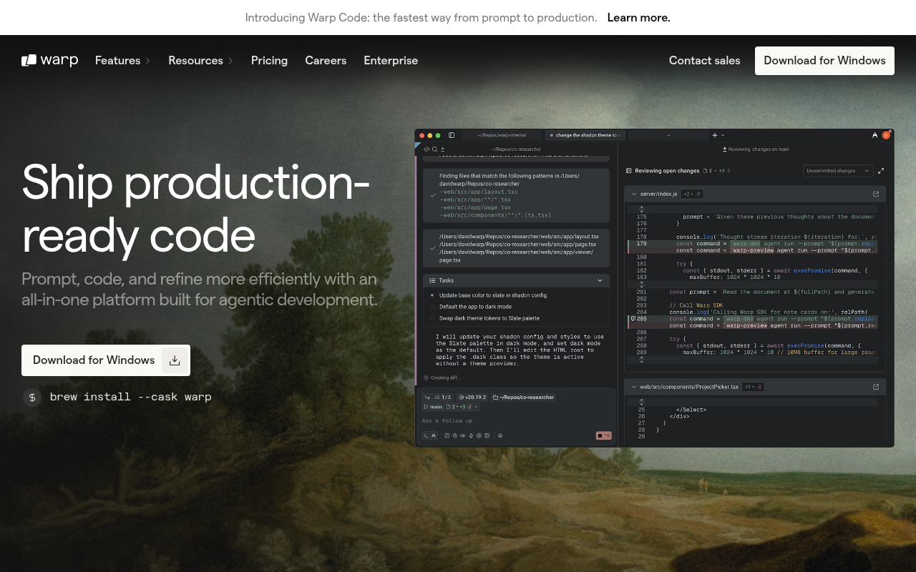Viewport: 916px width, 572px height.
Task: Open the Uncommitted changes dropdown
Action: point(837,171)
